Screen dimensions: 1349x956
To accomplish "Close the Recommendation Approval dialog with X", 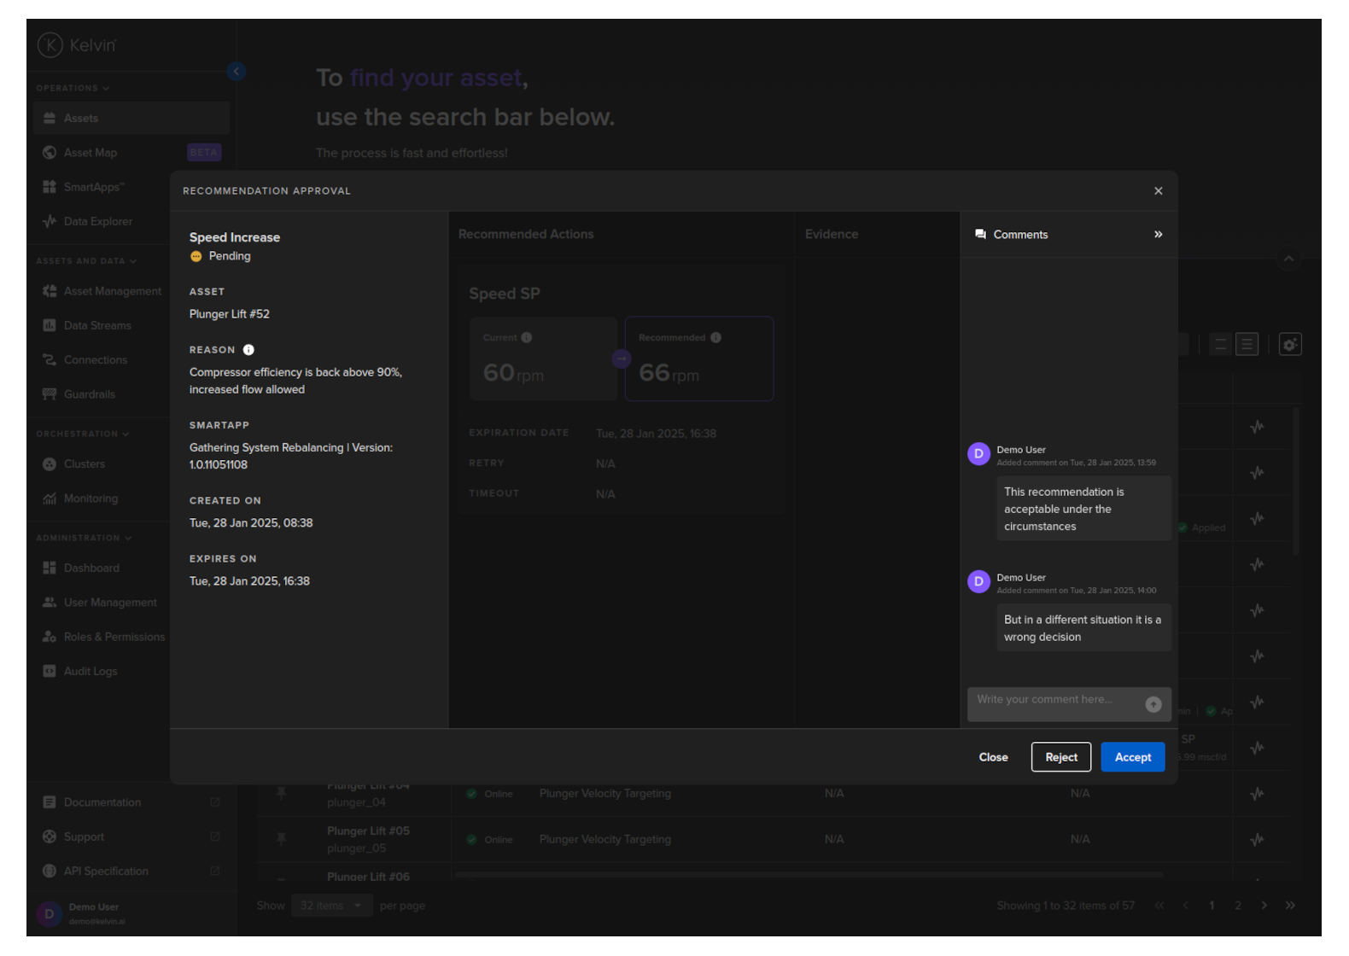I will pyautogui.click(x=1158, y=191).
